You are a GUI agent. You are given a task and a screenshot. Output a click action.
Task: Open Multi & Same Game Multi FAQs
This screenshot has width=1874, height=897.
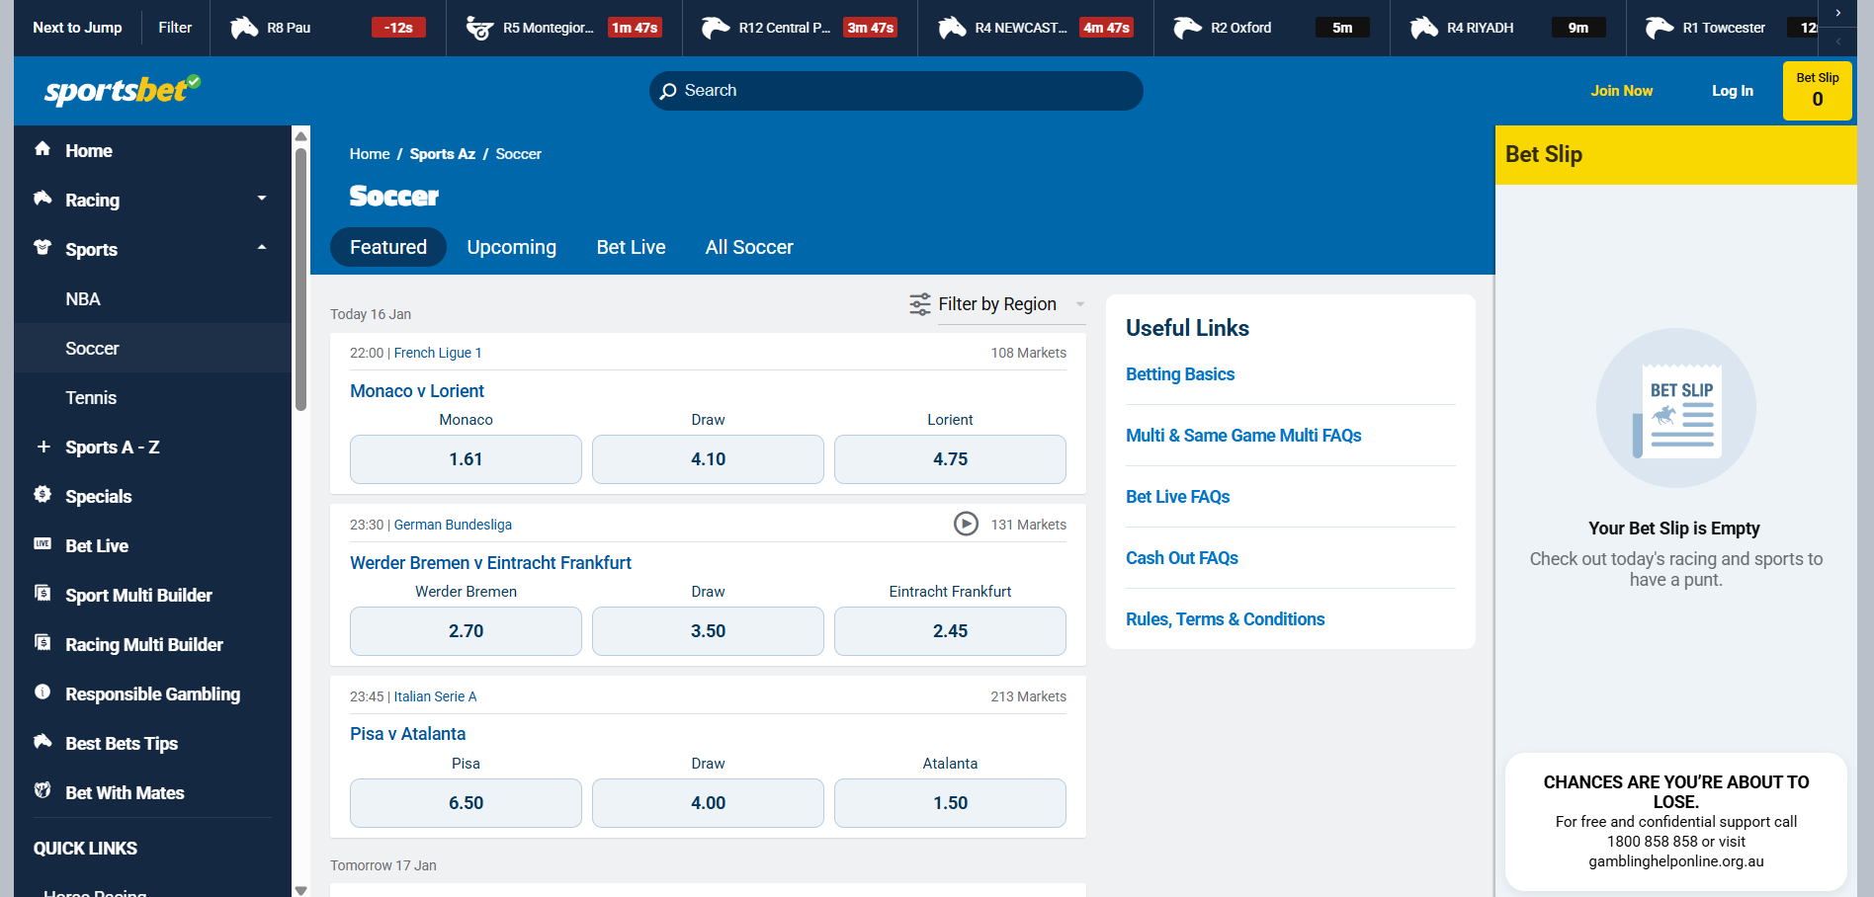(1243, 436)
